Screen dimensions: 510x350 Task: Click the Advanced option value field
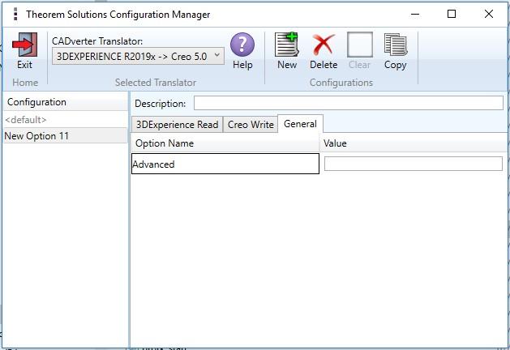413,164
